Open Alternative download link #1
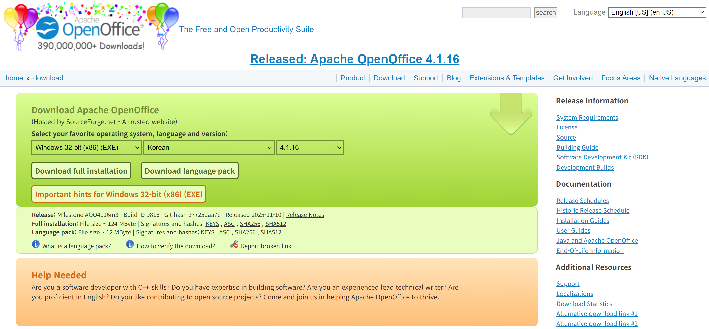 597,314
